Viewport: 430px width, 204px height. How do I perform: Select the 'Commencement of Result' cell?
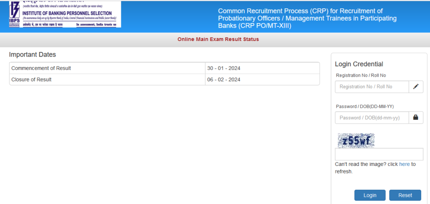click(x=107, y=68)
